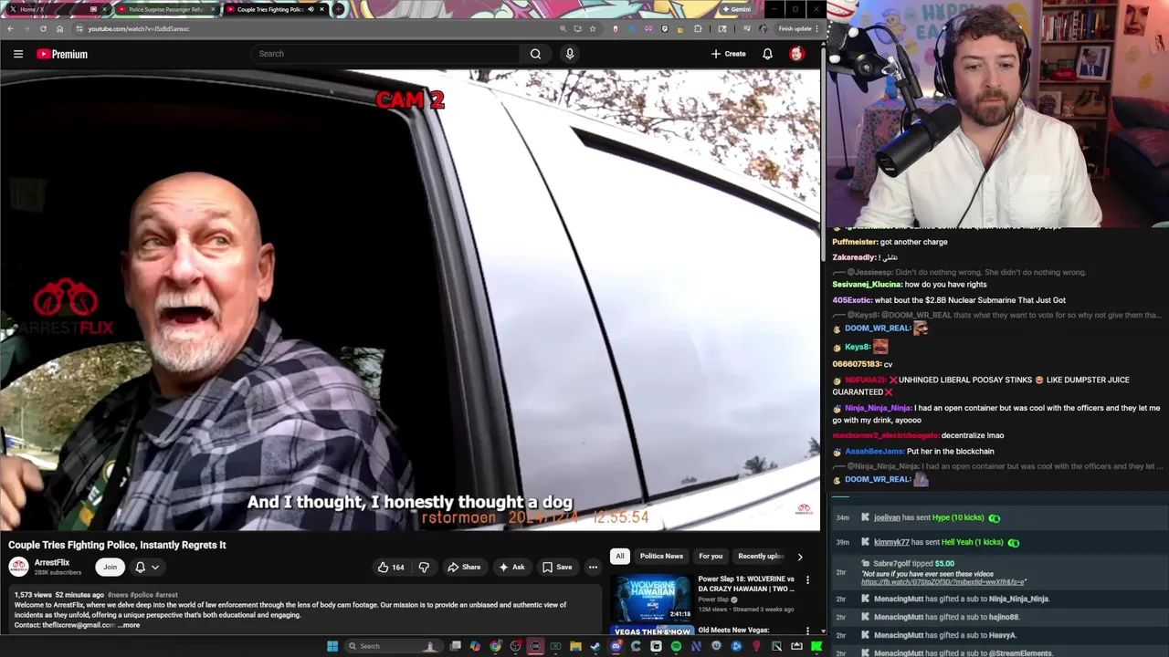Open more actions ellipsis beside Save
1169x657 pixels.
pos(593,568)
